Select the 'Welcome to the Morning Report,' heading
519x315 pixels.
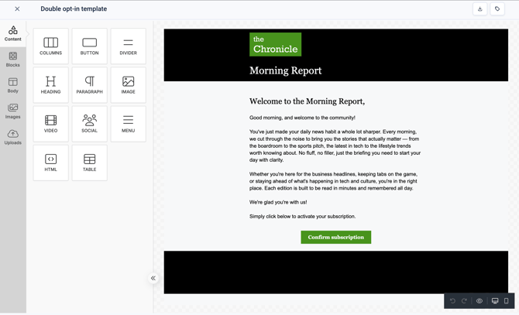click(x=308, y=101)
